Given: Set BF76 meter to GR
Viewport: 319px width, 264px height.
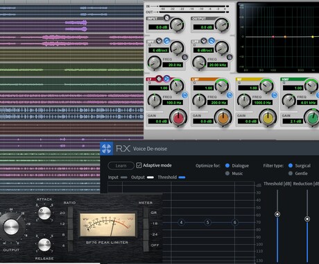Looking at the screenshot, I should (146, 213).
